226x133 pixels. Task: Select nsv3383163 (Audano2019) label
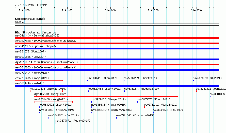pos(57,110)
